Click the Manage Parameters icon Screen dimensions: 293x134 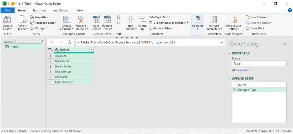point(213,20)
